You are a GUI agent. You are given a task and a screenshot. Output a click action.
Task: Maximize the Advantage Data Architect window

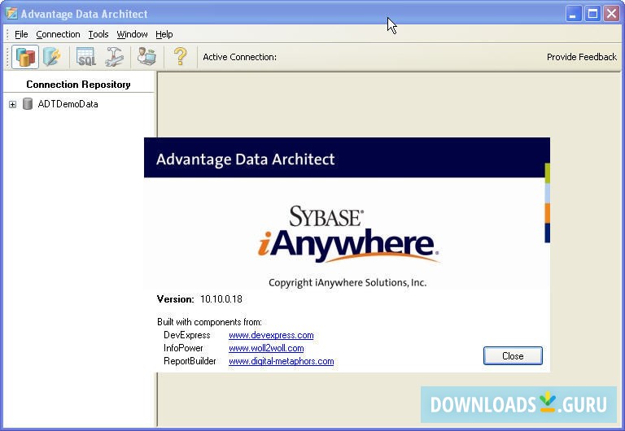592,14
